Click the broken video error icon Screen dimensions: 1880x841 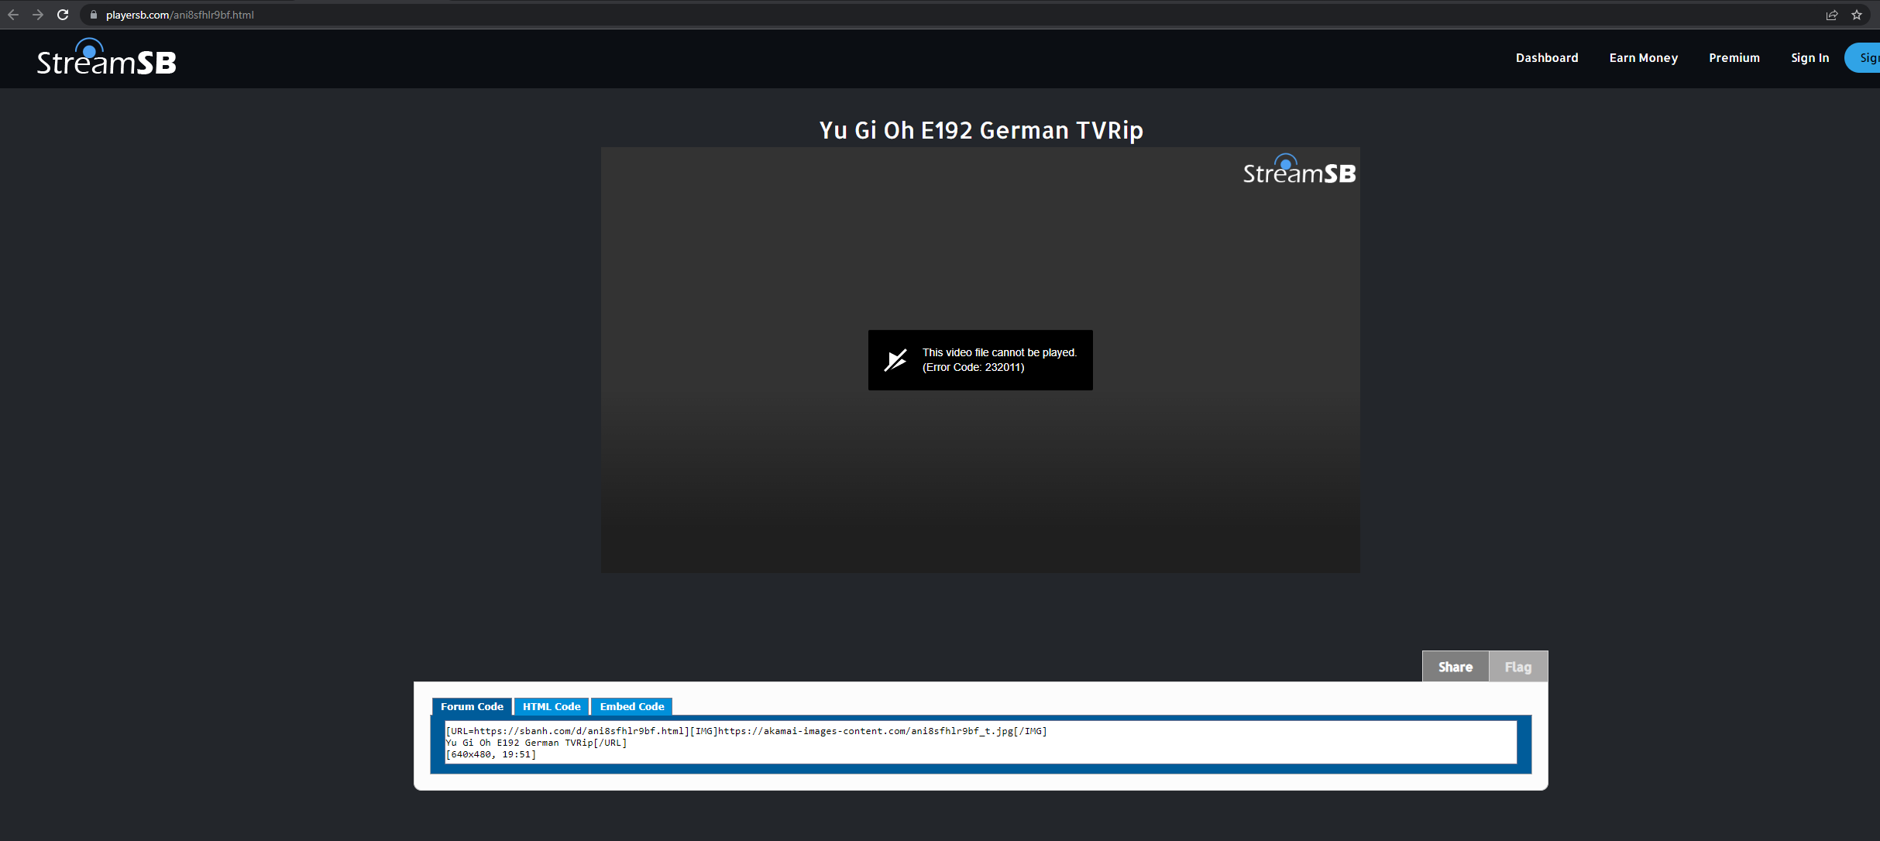[895, 360]
